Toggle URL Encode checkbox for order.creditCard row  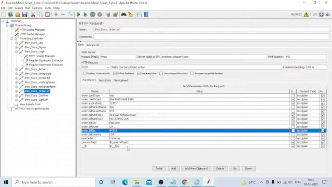293,99
